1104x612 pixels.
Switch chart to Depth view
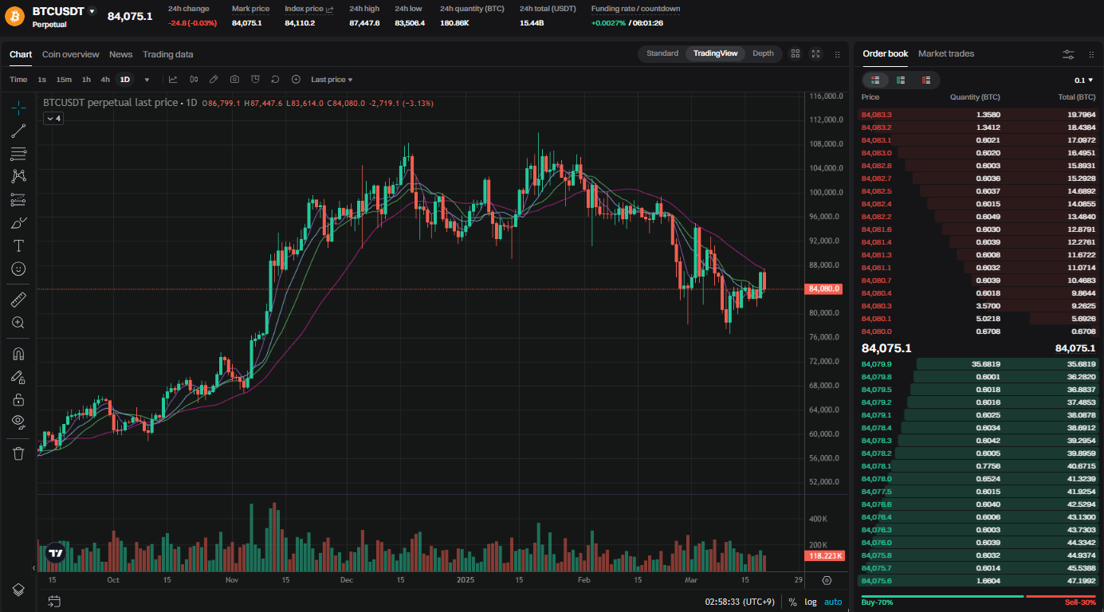click(763, 53)
